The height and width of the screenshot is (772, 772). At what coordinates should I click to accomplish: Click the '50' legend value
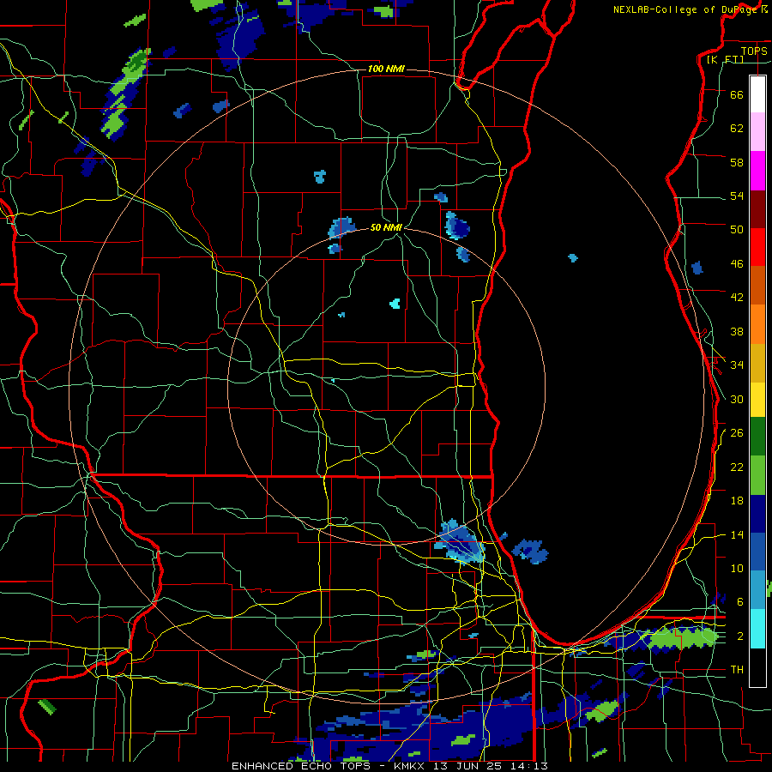737,230
